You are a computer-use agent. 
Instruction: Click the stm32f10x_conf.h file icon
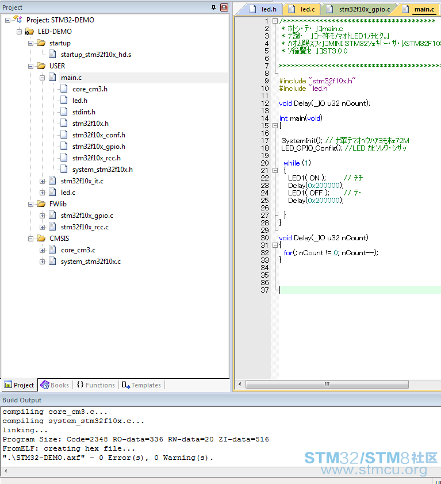pyautogui.click(x=64, y=135)
